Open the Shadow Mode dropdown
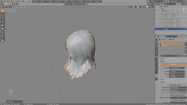The image size is (187, 105). (178, 90)
